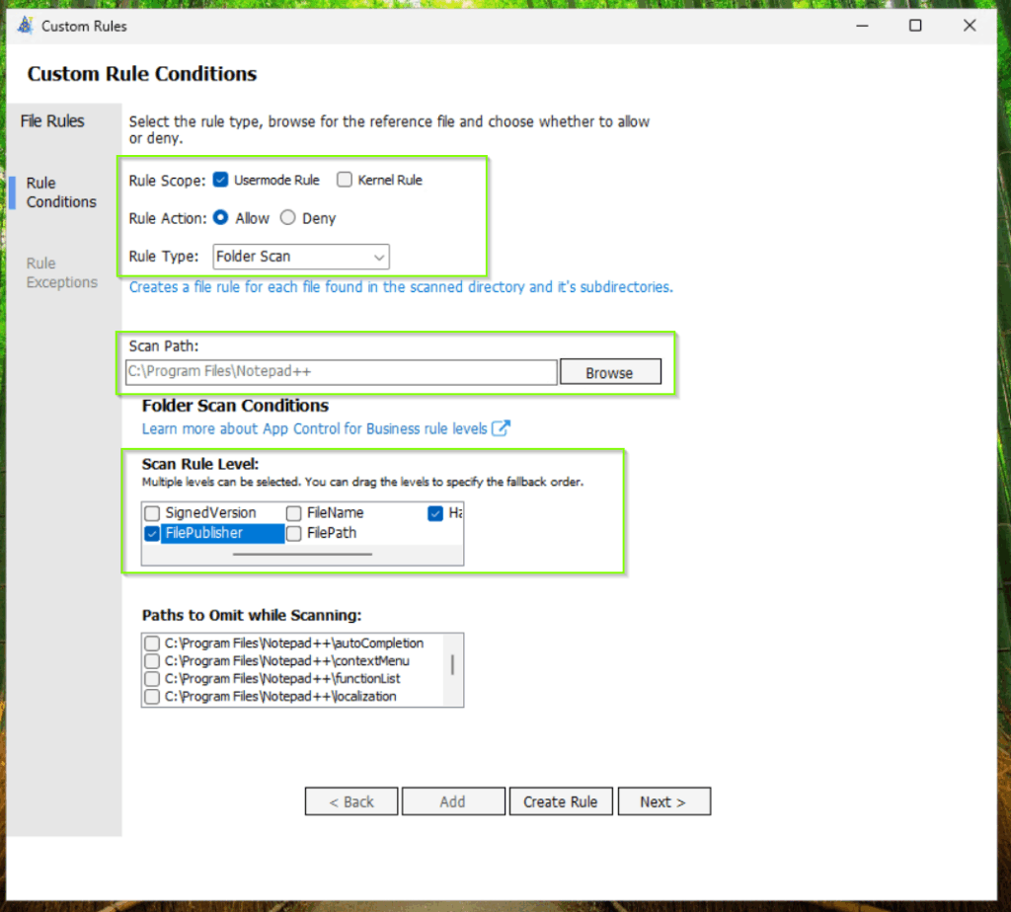The width and height of the screenshot is (1011, 912).
Task: Click the Custom Rules app icon in title bar
Action: pos(26,26)
